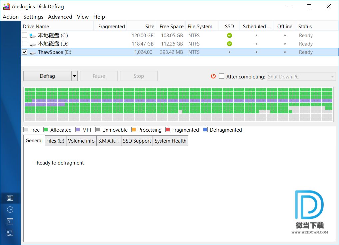Switch to the Volume info tab
This screenshot has height=245, width=339.
click(x=81, y=141)
